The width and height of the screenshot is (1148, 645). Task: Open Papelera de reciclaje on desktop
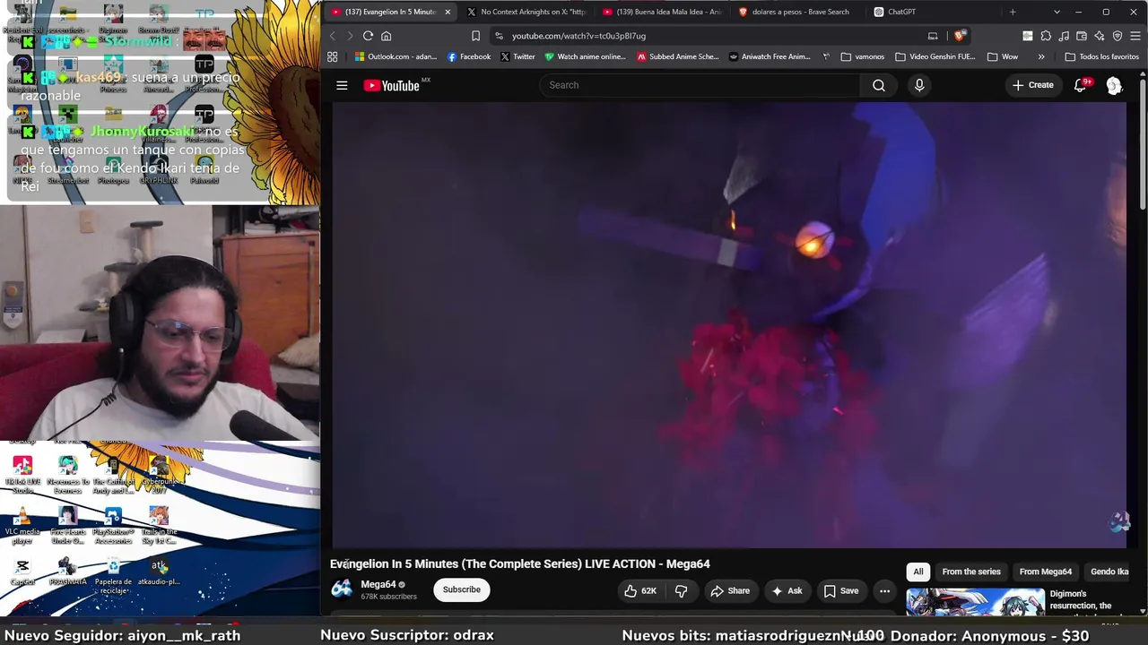[113, 576]
